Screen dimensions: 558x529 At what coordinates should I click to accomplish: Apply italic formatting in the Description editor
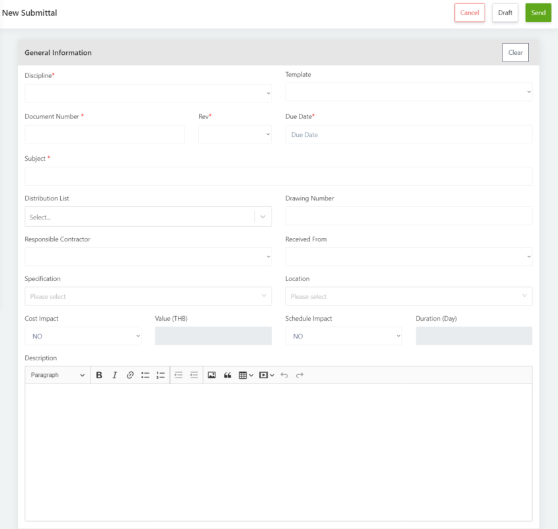tap(114, 375)
